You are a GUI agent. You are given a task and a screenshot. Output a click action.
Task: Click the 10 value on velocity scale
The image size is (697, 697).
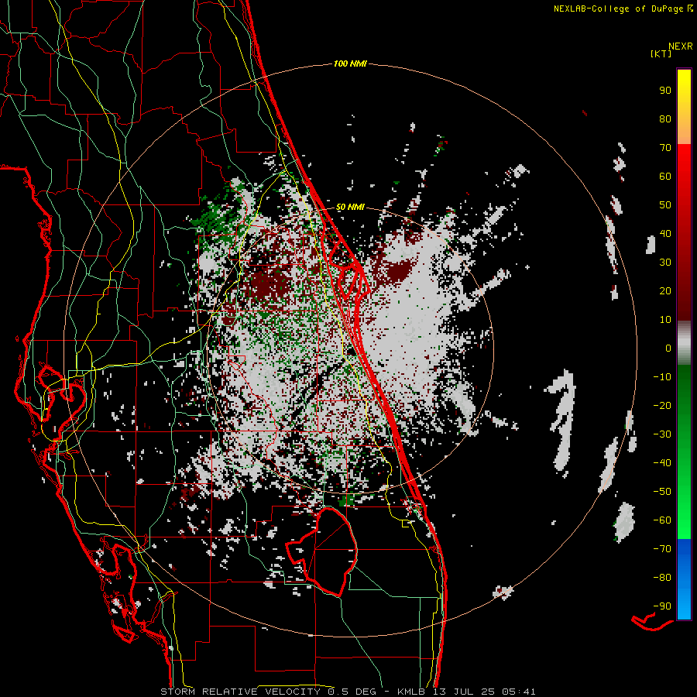[x=665, y=320]
